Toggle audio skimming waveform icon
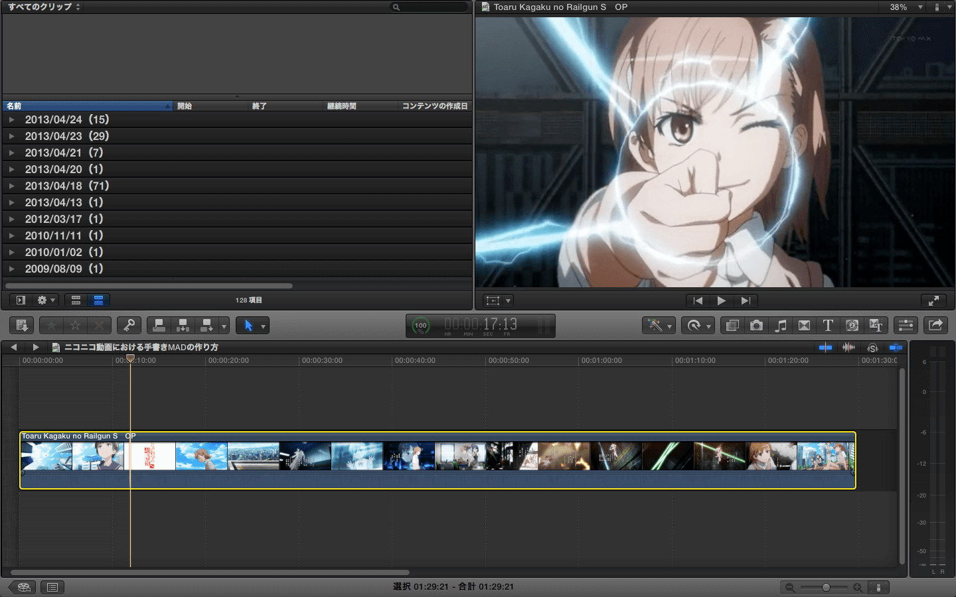This screenshot has width=956, height=597. point(848,348)
